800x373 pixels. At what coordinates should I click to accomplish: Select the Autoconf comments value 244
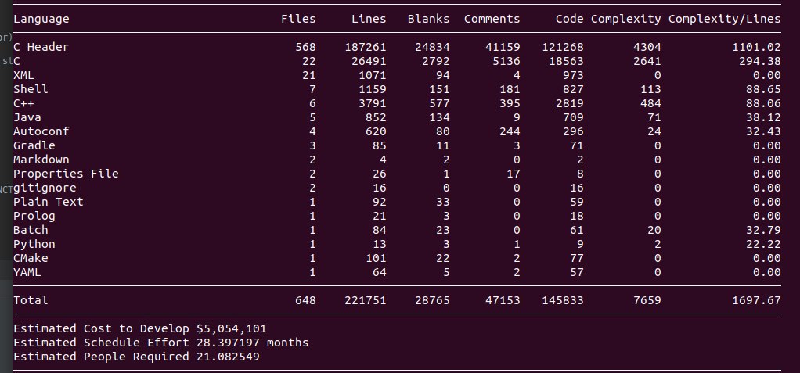tap(510, 131)
